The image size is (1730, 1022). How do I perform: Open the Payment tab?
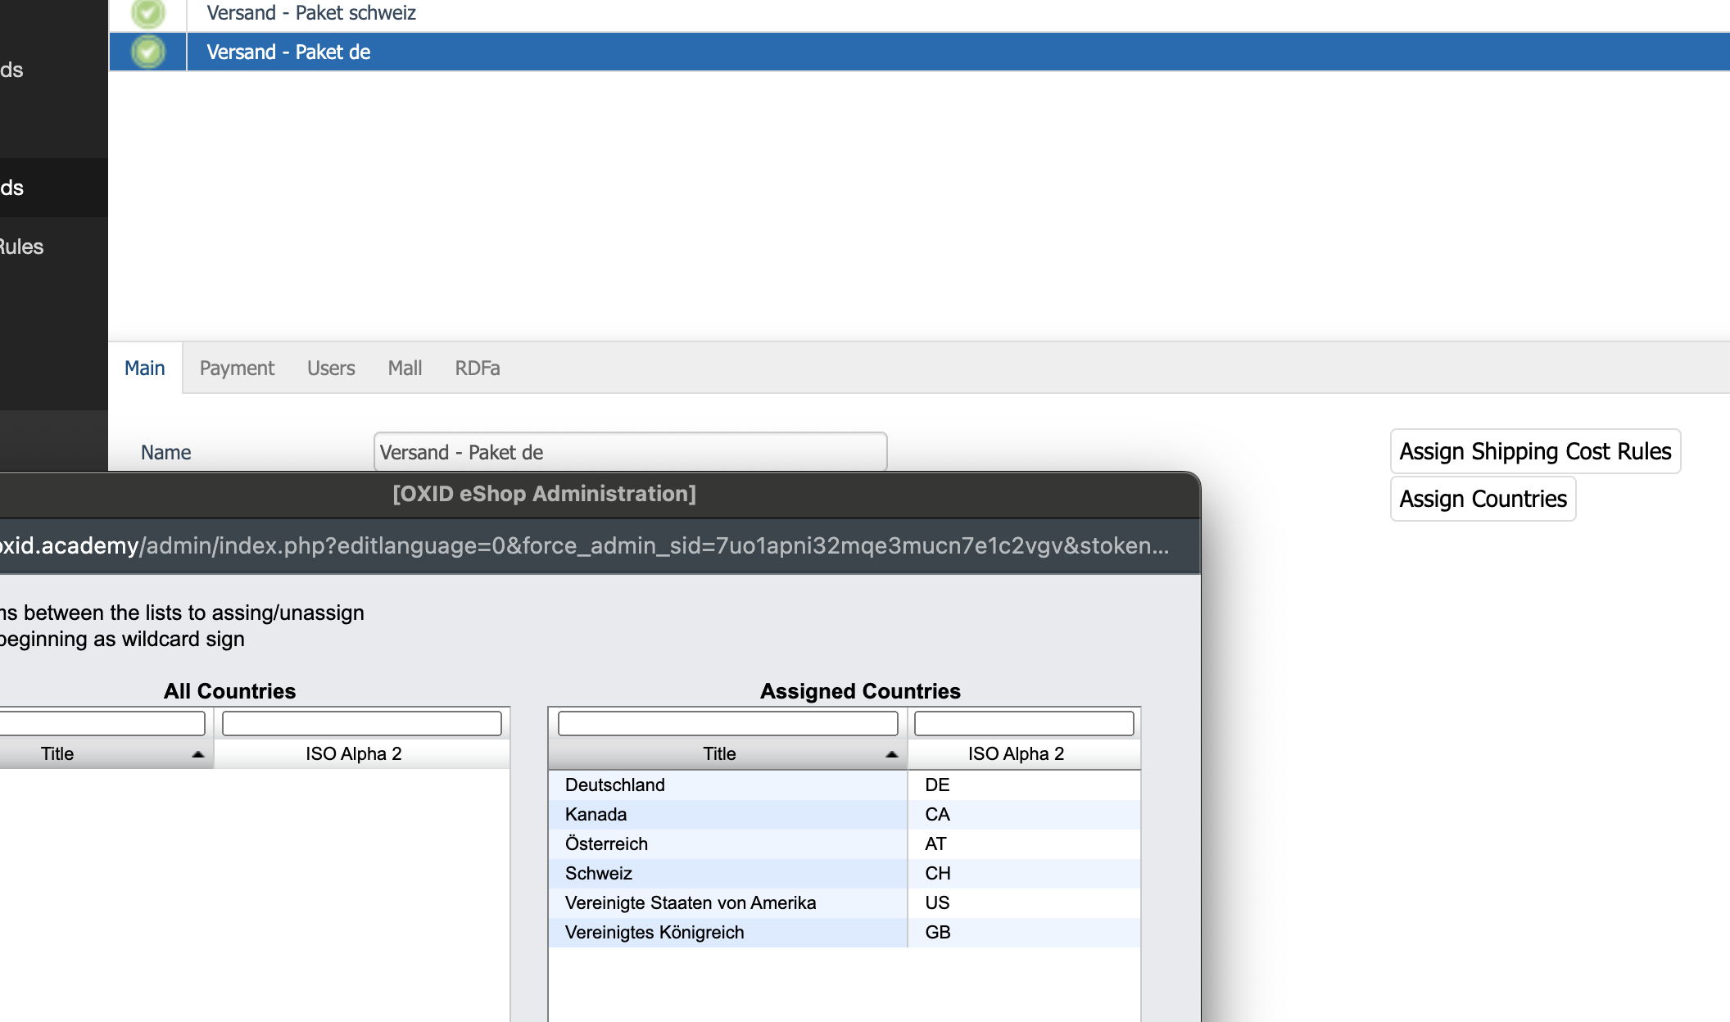237,369
